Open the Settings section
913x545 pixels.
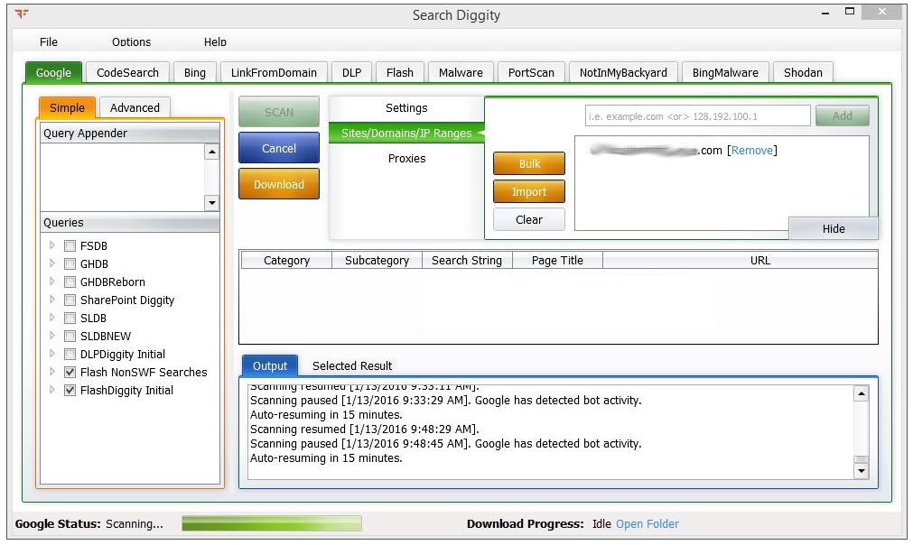coord(406,107)
